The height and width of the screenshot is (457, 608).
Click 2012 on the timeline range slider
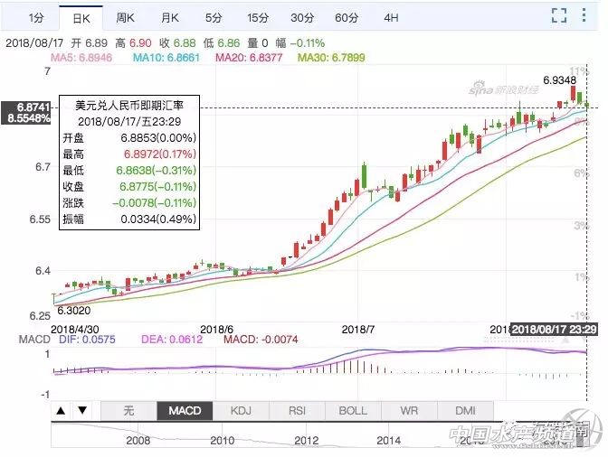307,441
